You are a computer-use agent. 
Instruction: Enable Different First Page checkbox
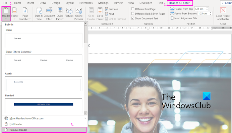coord(133,9)
